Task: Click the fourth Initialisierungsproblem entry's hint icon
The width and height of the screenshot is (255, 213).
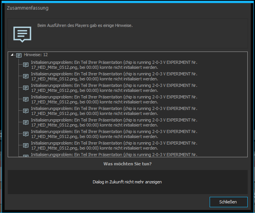Action: click(x=26, y=100)
